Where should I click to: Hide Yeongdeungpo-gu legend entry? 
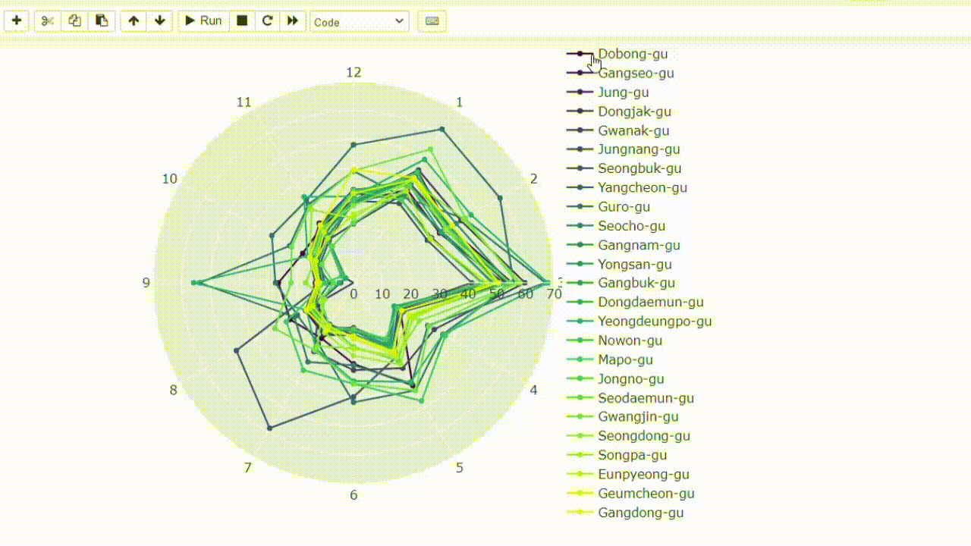coord(639,321)
